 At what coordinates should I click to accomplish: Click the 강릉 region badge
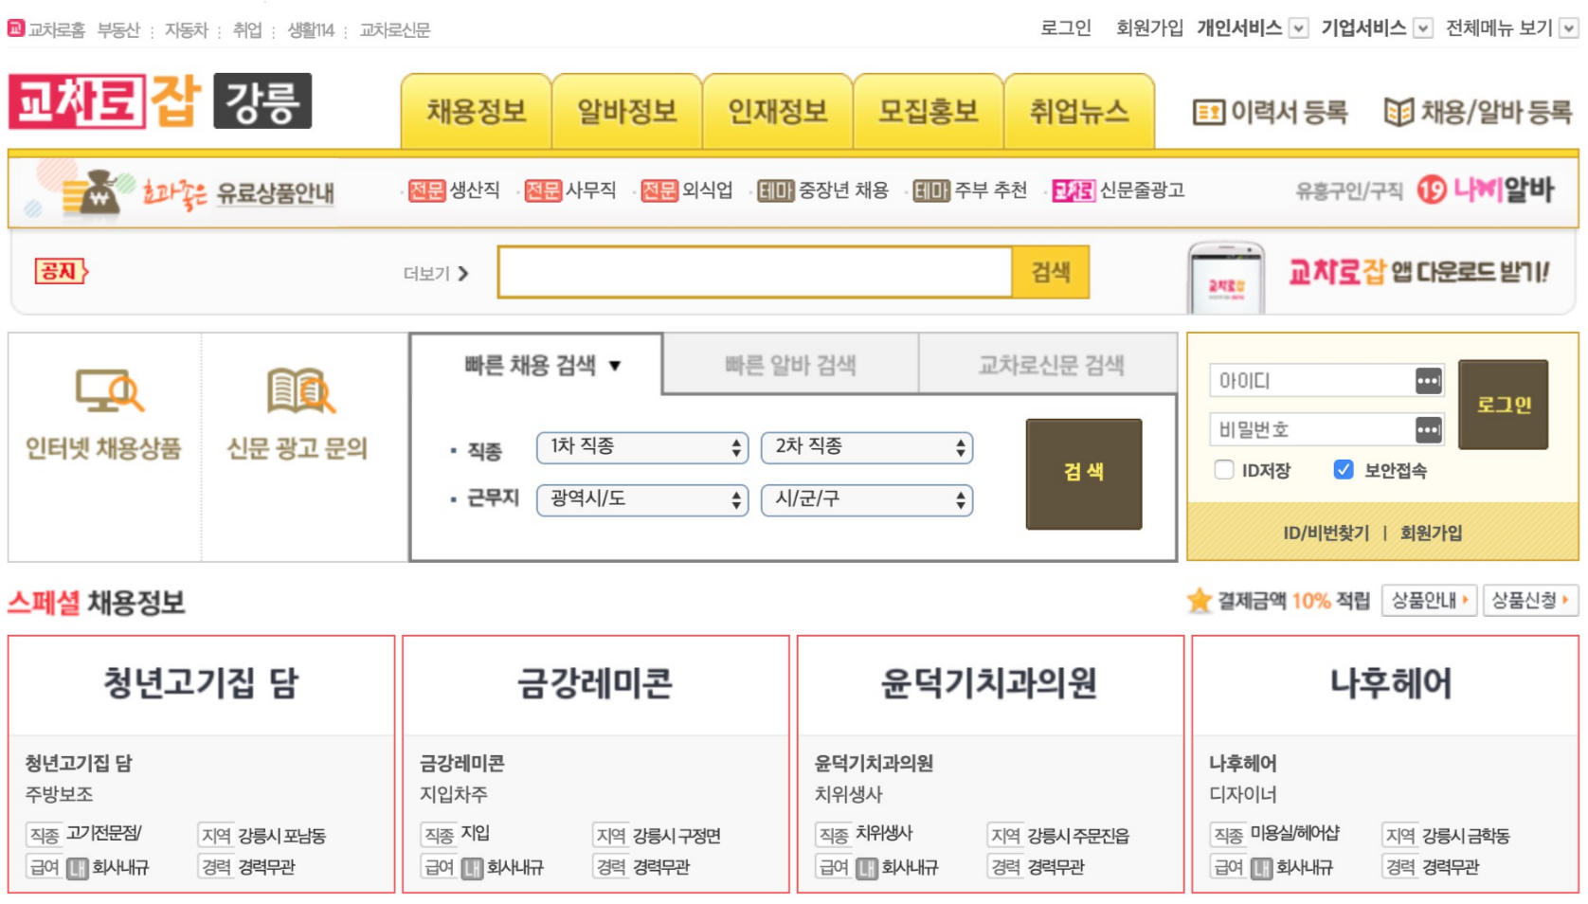coord(262,101)
